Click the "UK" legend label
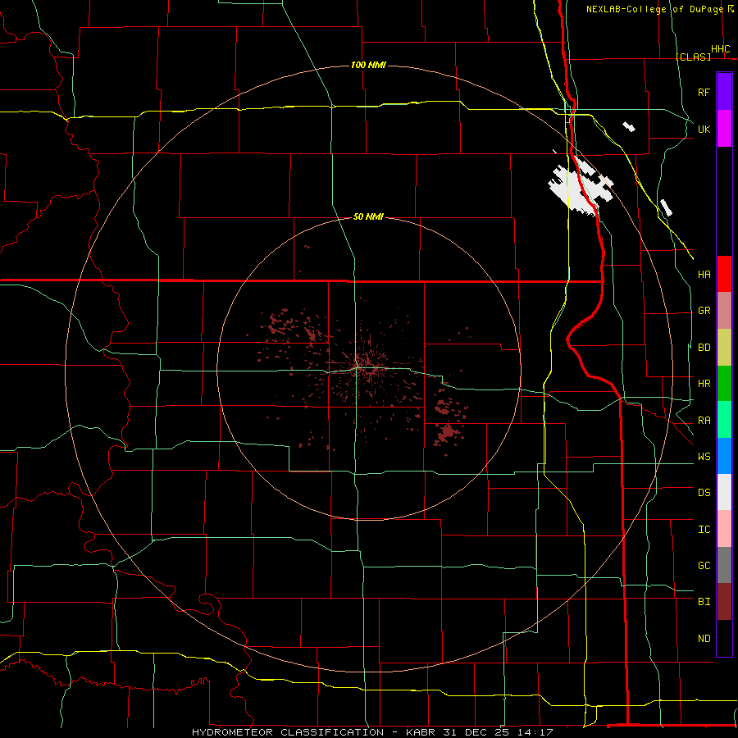 (704, 130)
